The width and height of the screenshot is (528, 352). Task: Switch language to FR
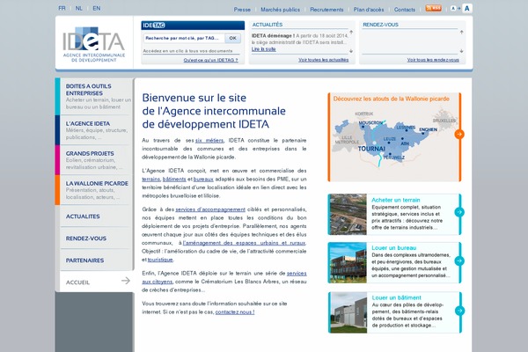(62, 9)
